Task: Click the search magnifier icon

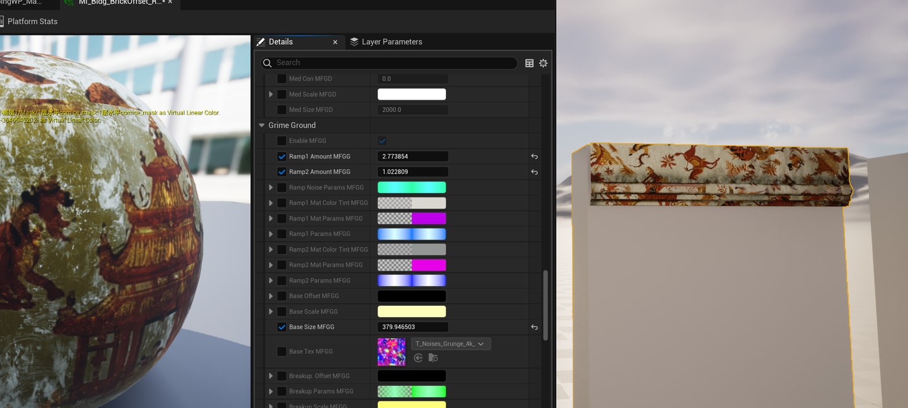Action: point(267,62)
